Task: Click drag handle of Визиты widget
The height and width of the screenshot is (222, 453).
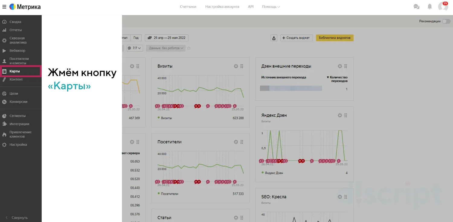Action: [242, 66]
